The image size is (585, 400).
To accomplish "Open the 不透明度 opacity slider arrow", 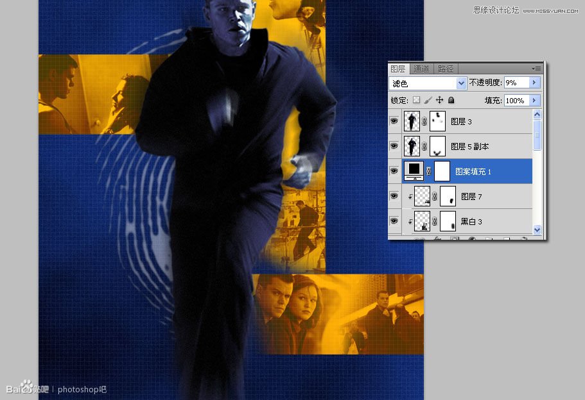I will [535, 83].
